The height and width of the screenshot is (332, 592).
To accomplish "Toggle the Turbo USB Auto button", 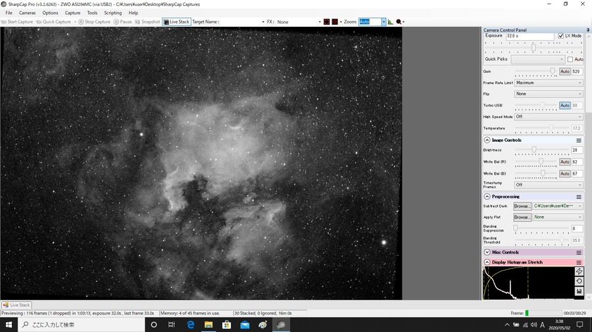I will [x=564, y=106].
